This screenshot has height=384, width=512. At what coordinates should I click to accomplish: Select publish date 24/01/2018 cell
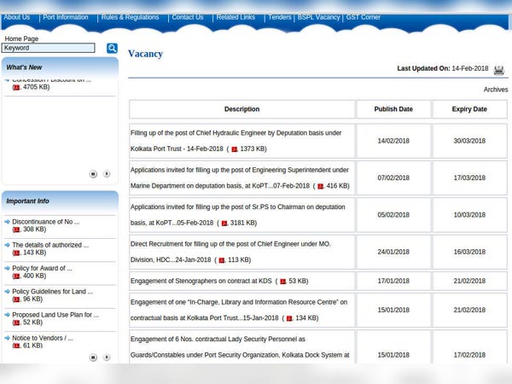click(x=393, y=252)
